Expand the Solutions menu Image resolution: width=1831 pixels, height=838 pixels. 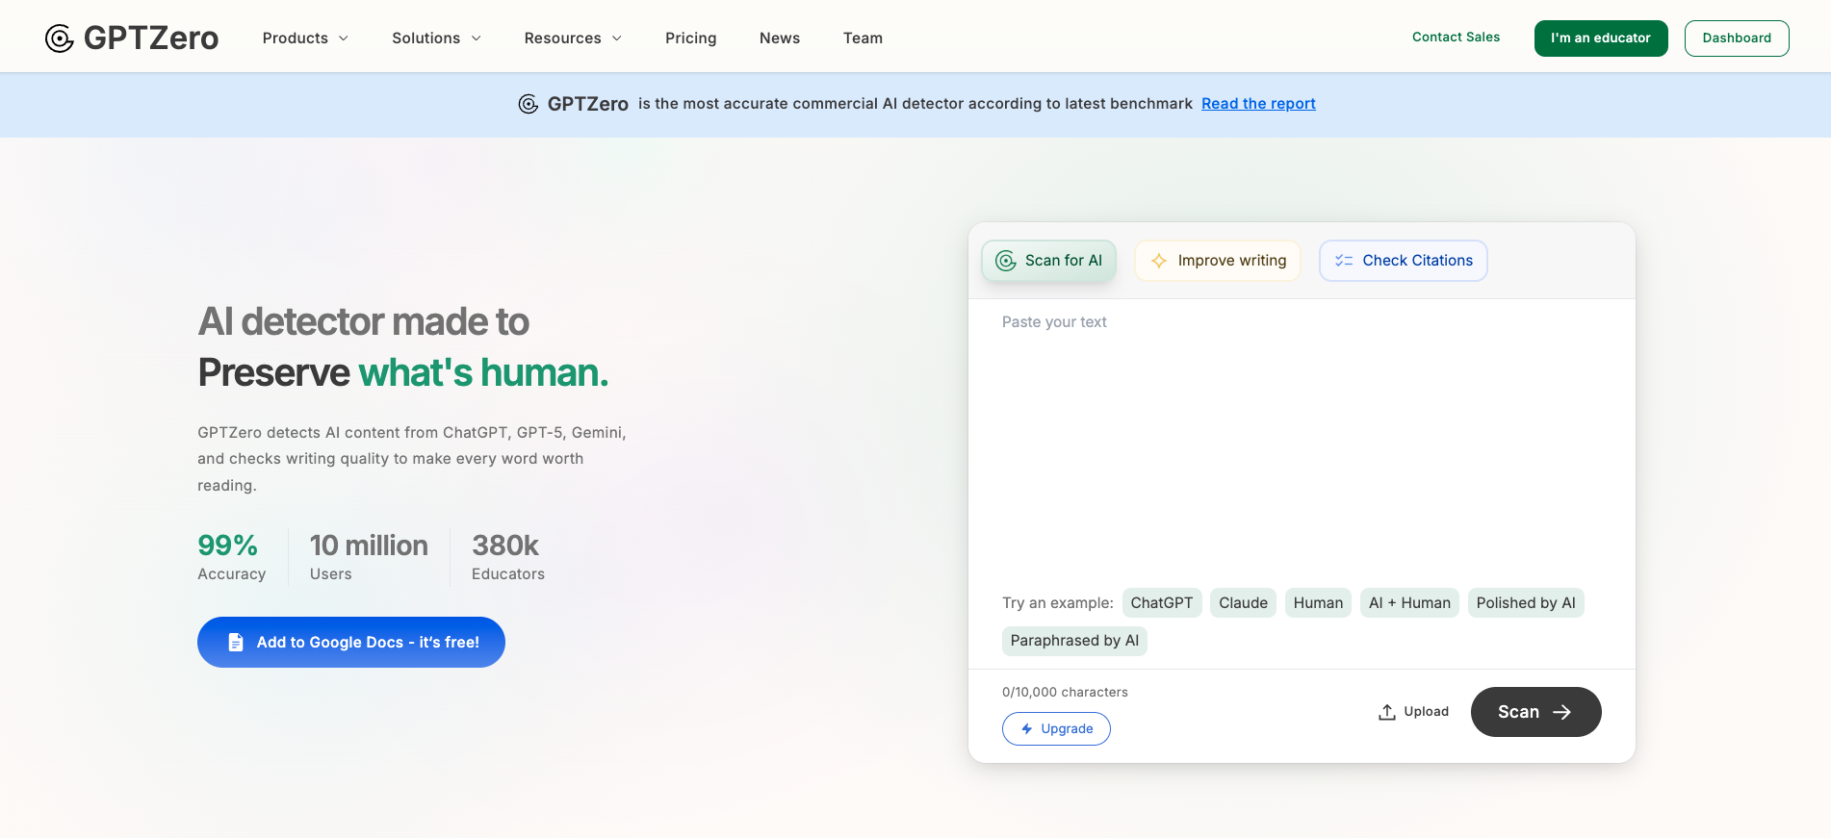[x=436, y=38]
